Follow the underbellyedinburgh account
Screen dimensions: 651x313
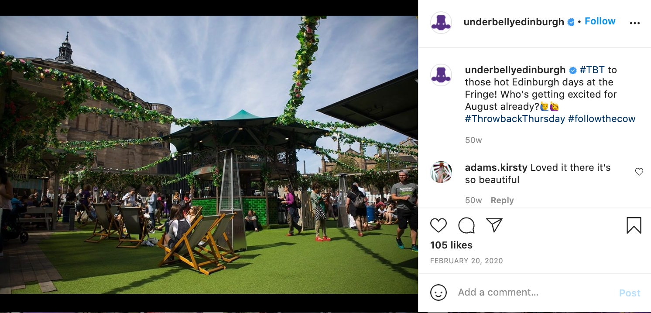(600, 21)
